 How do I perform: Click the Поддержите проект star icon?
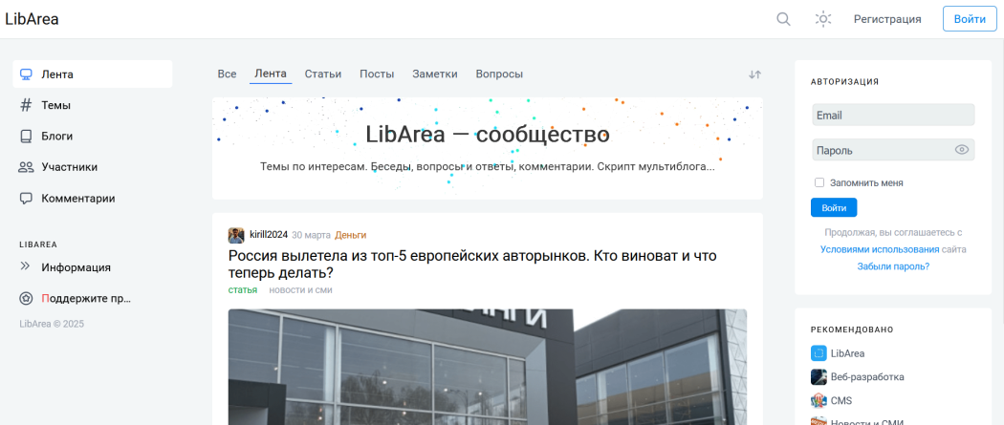point(26,299)
